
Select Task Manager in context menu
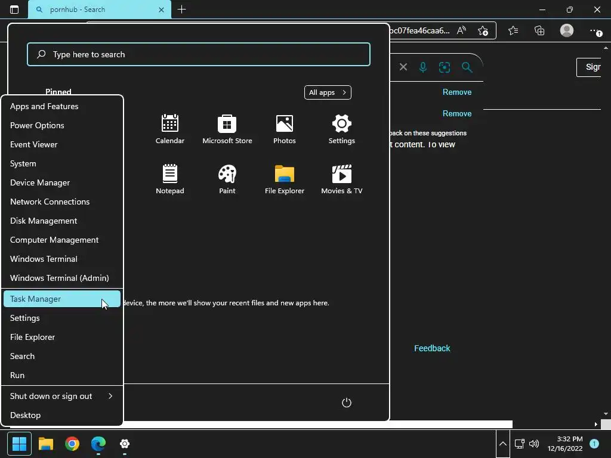point(62,299)
